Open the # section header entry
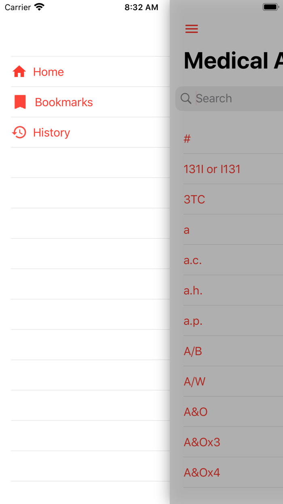Image resolution: width=283 pixels, height=504 pixels. 186,139
